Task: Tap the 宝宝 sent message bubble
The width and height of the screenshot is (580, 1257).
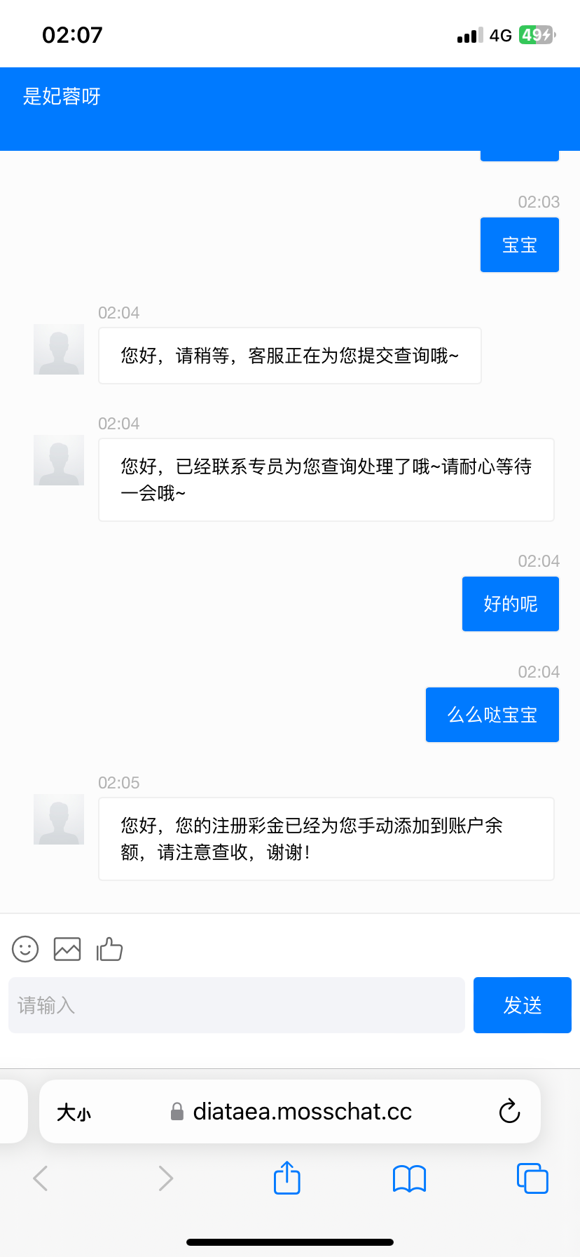Action: pyautogui.click(x=519, y=245)
